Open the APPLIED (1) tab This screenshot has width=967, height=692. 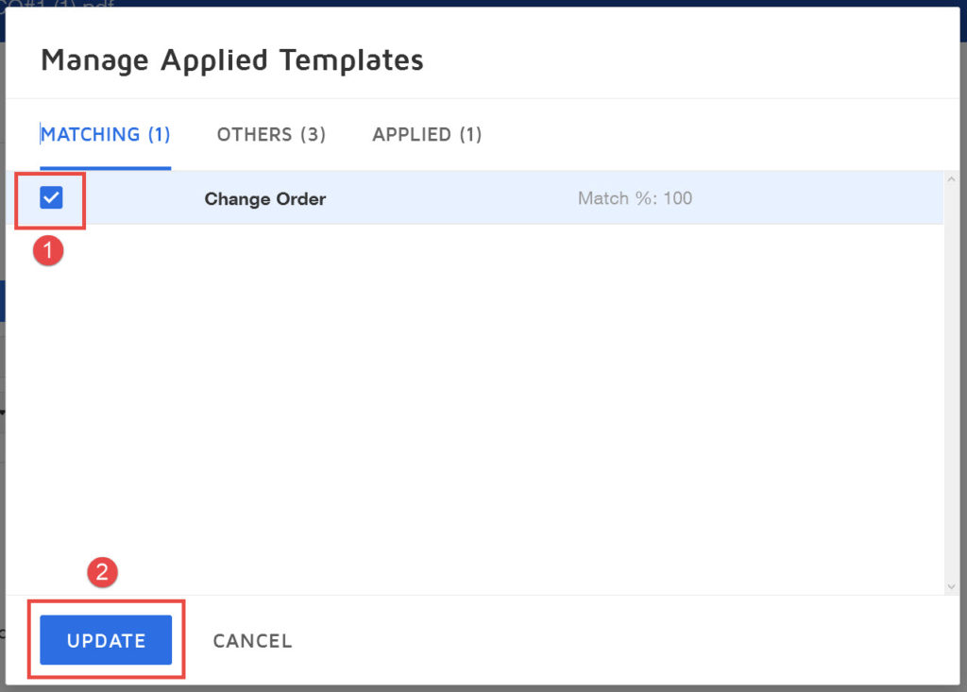427,134
